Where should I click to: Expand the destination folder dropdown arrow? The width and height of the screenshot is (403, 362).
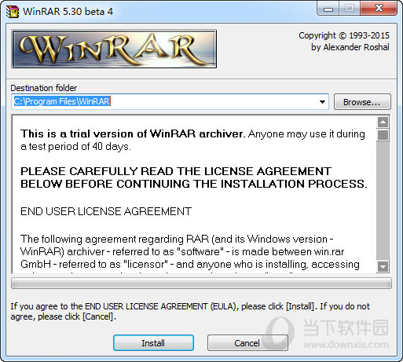coord(323,102)
